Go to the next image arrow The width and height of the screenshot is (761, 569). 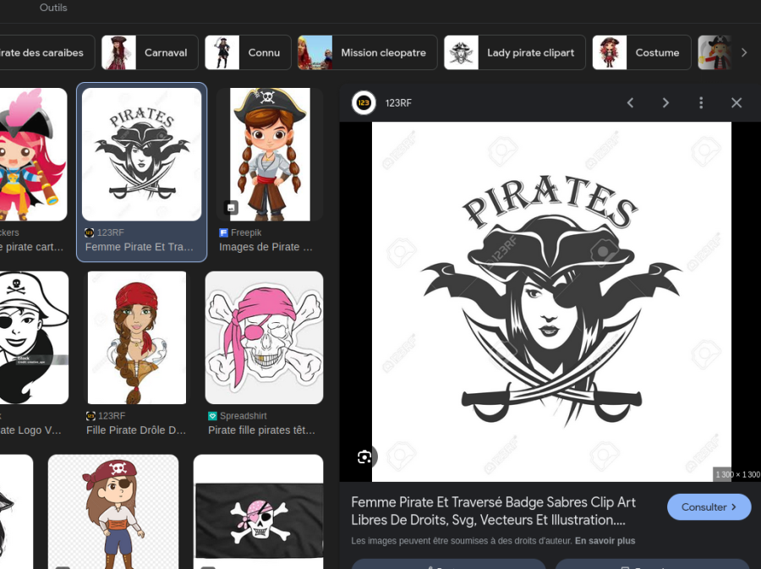[665, 103]
